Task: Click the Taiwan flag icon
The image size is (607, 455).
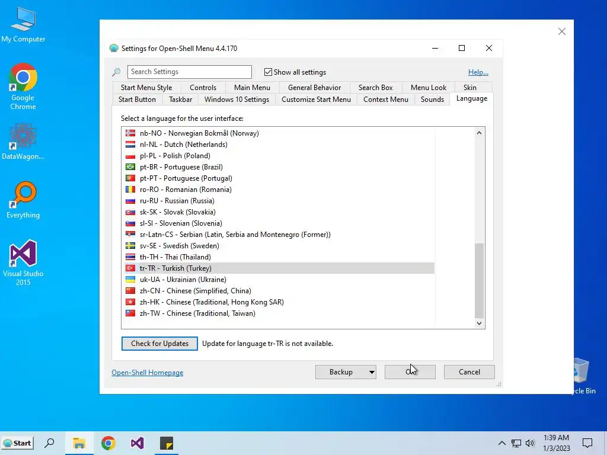Action: click(x=130, y=313)
